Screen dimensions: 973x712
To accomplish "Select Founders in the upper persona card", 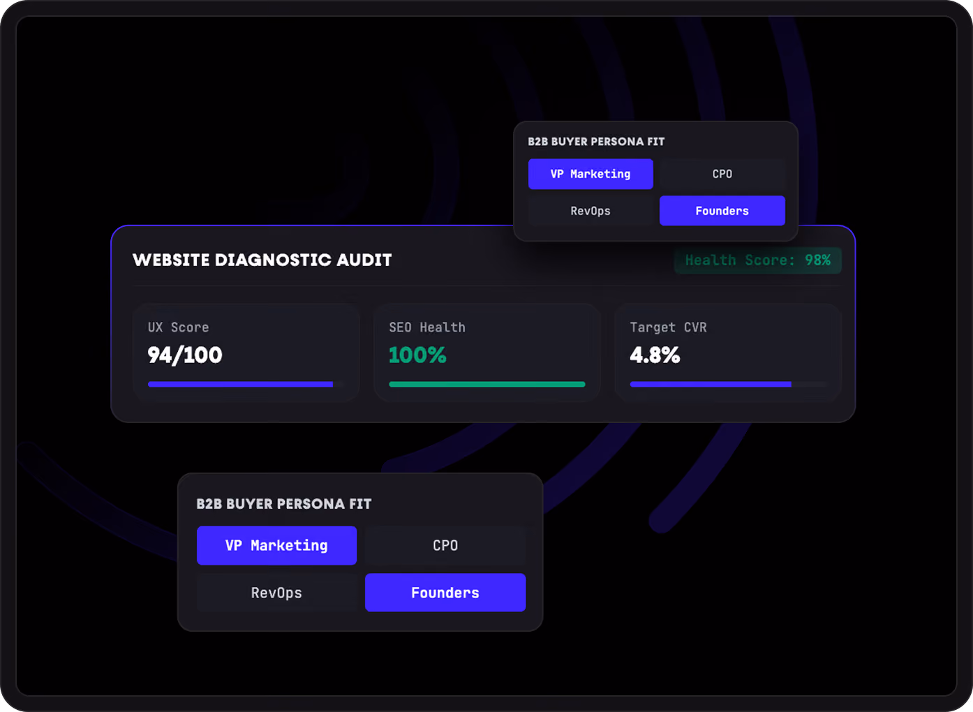I will coord(722,211).
